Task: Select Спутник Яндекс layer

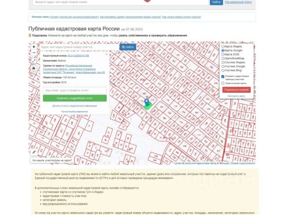Action: coord(223,63)
